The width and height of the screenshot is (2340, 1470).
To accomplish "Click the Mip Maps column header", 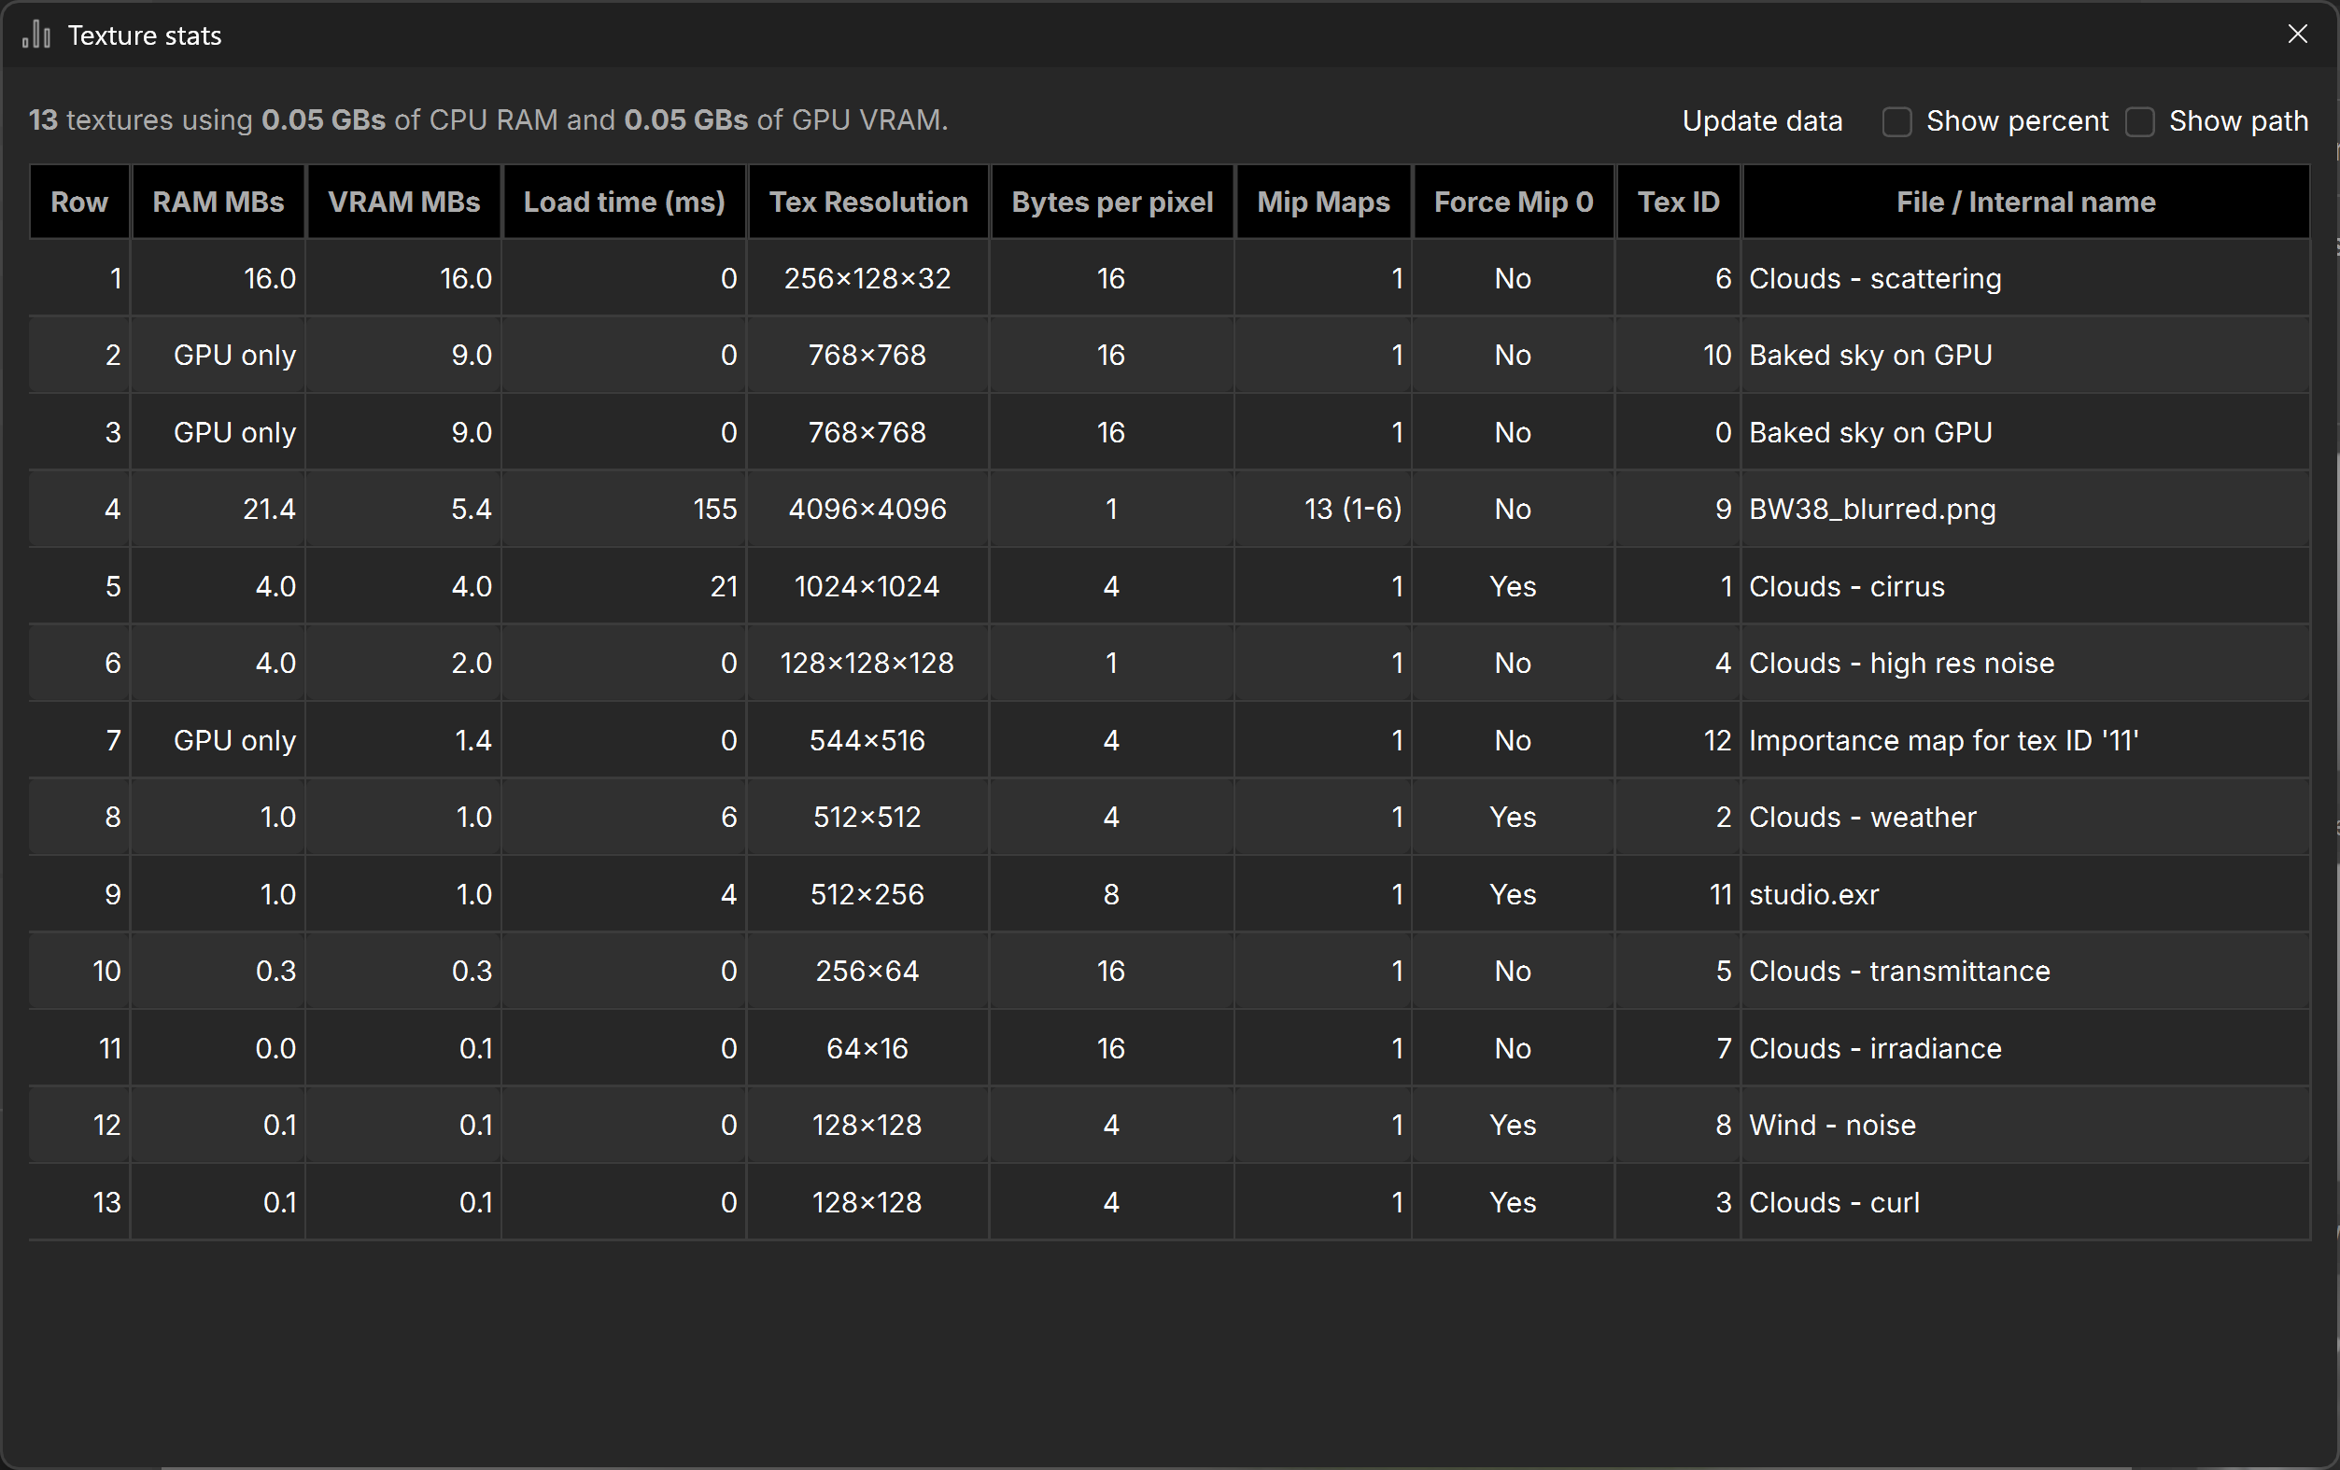I will coord(1323,203).
